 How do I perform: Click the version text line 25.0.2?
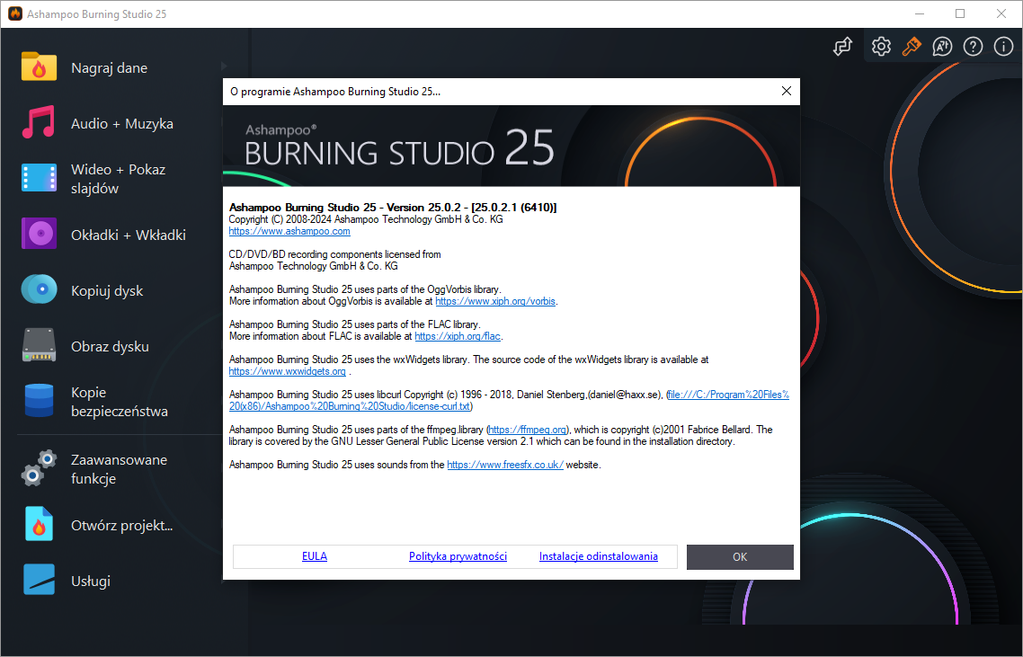click(x=393, y=208)
